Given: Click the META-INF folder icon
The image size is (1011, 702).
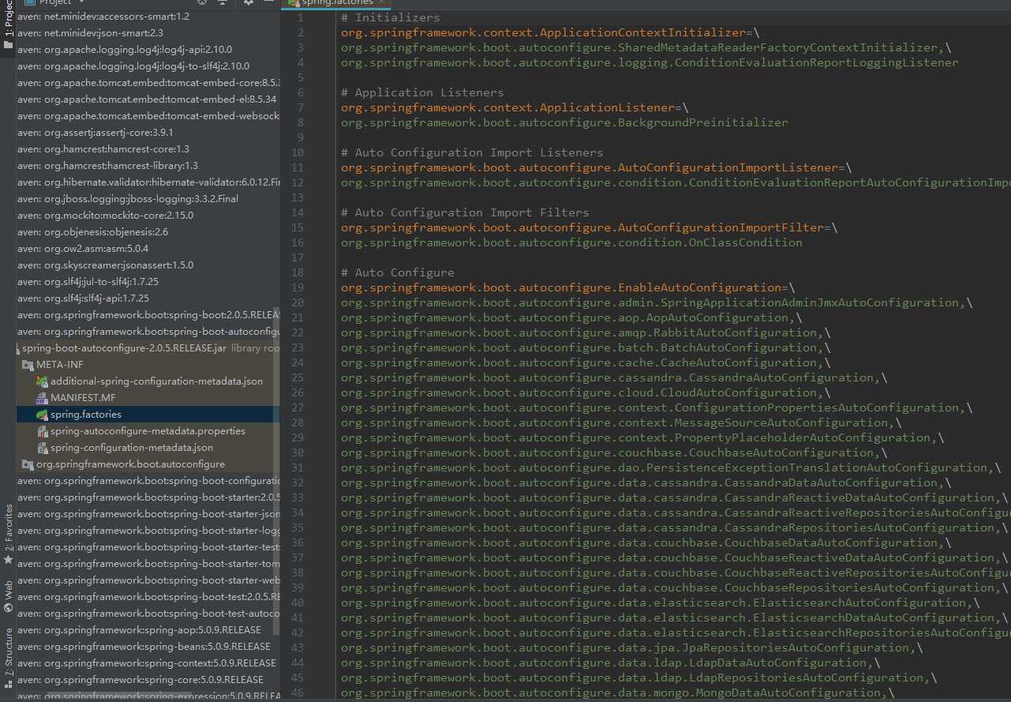Looking at the screenshot, I should tap(28, 365).
